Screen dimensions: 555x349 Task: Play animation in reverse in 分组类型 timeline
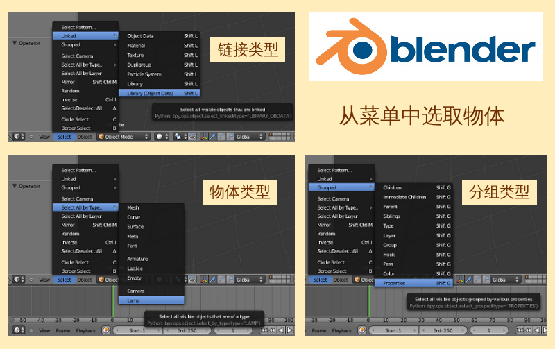pos(537,330)
